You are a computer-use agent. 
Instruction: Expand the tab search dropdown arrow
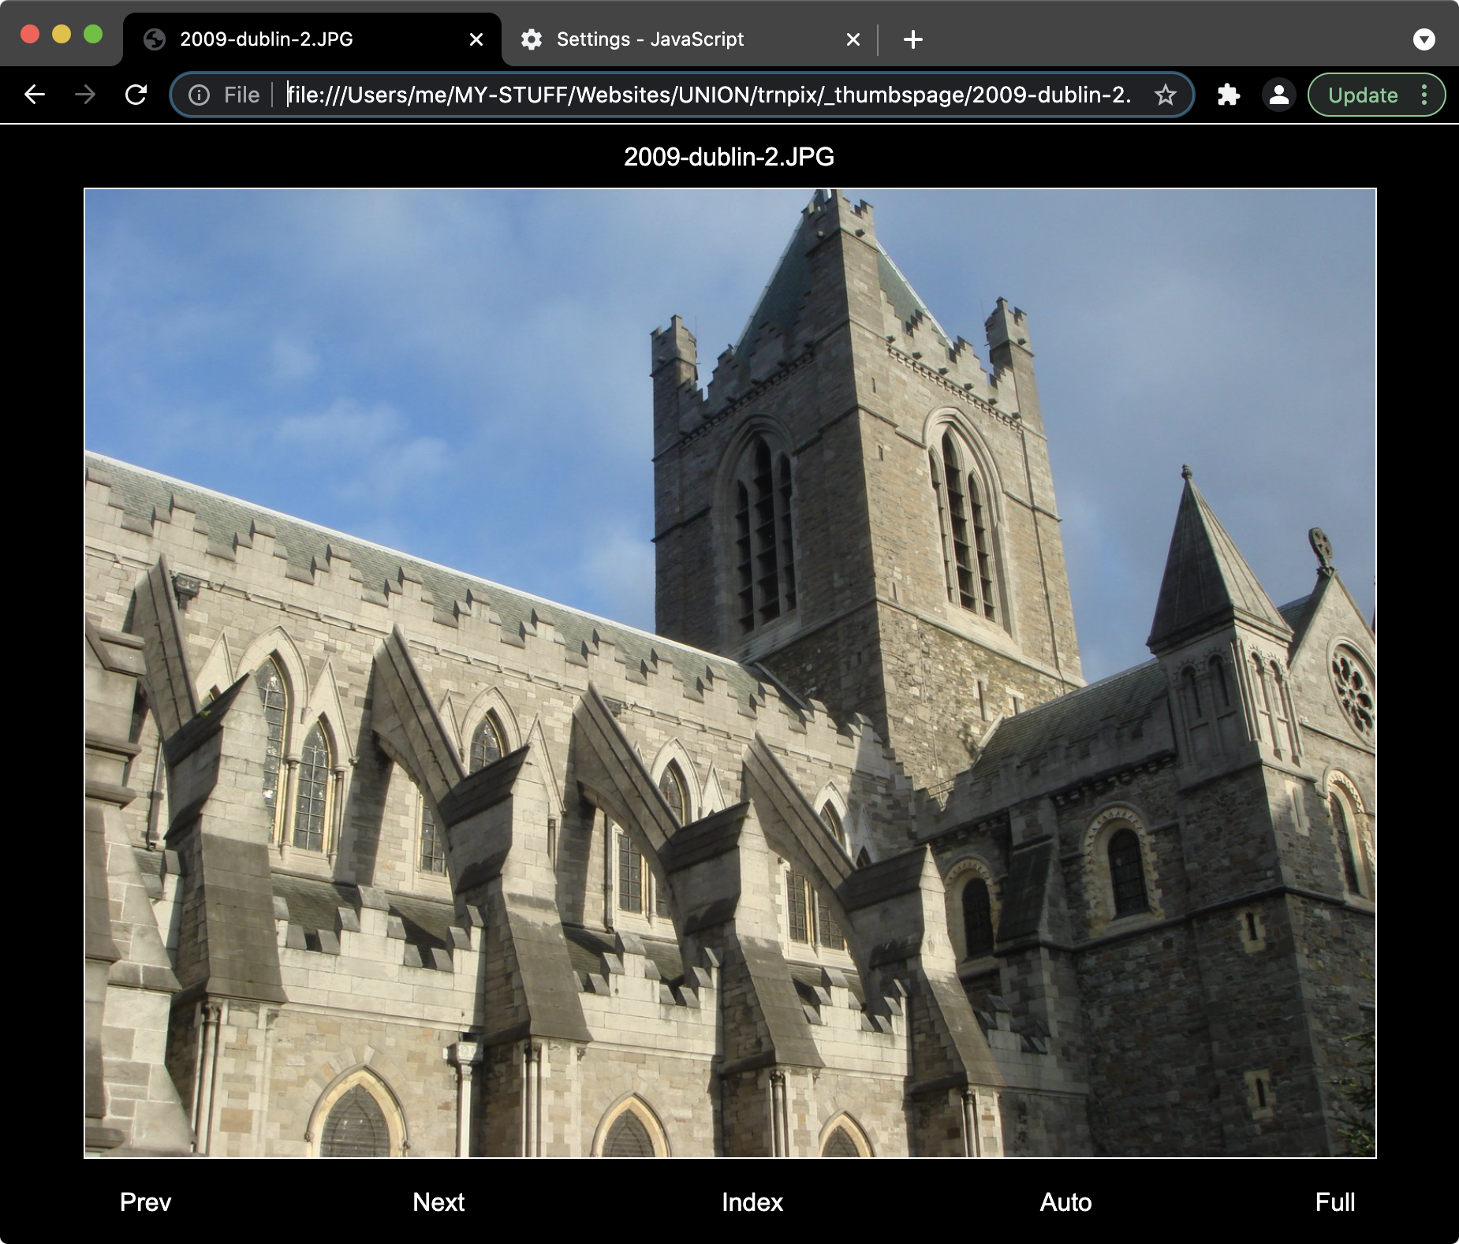coord(1424,39)
